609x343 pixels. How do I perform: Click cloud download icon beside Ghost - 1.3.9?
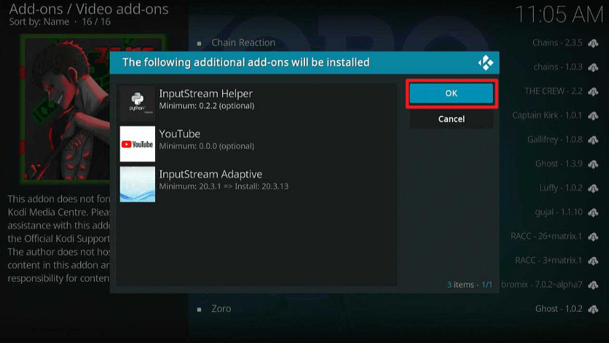592,164
